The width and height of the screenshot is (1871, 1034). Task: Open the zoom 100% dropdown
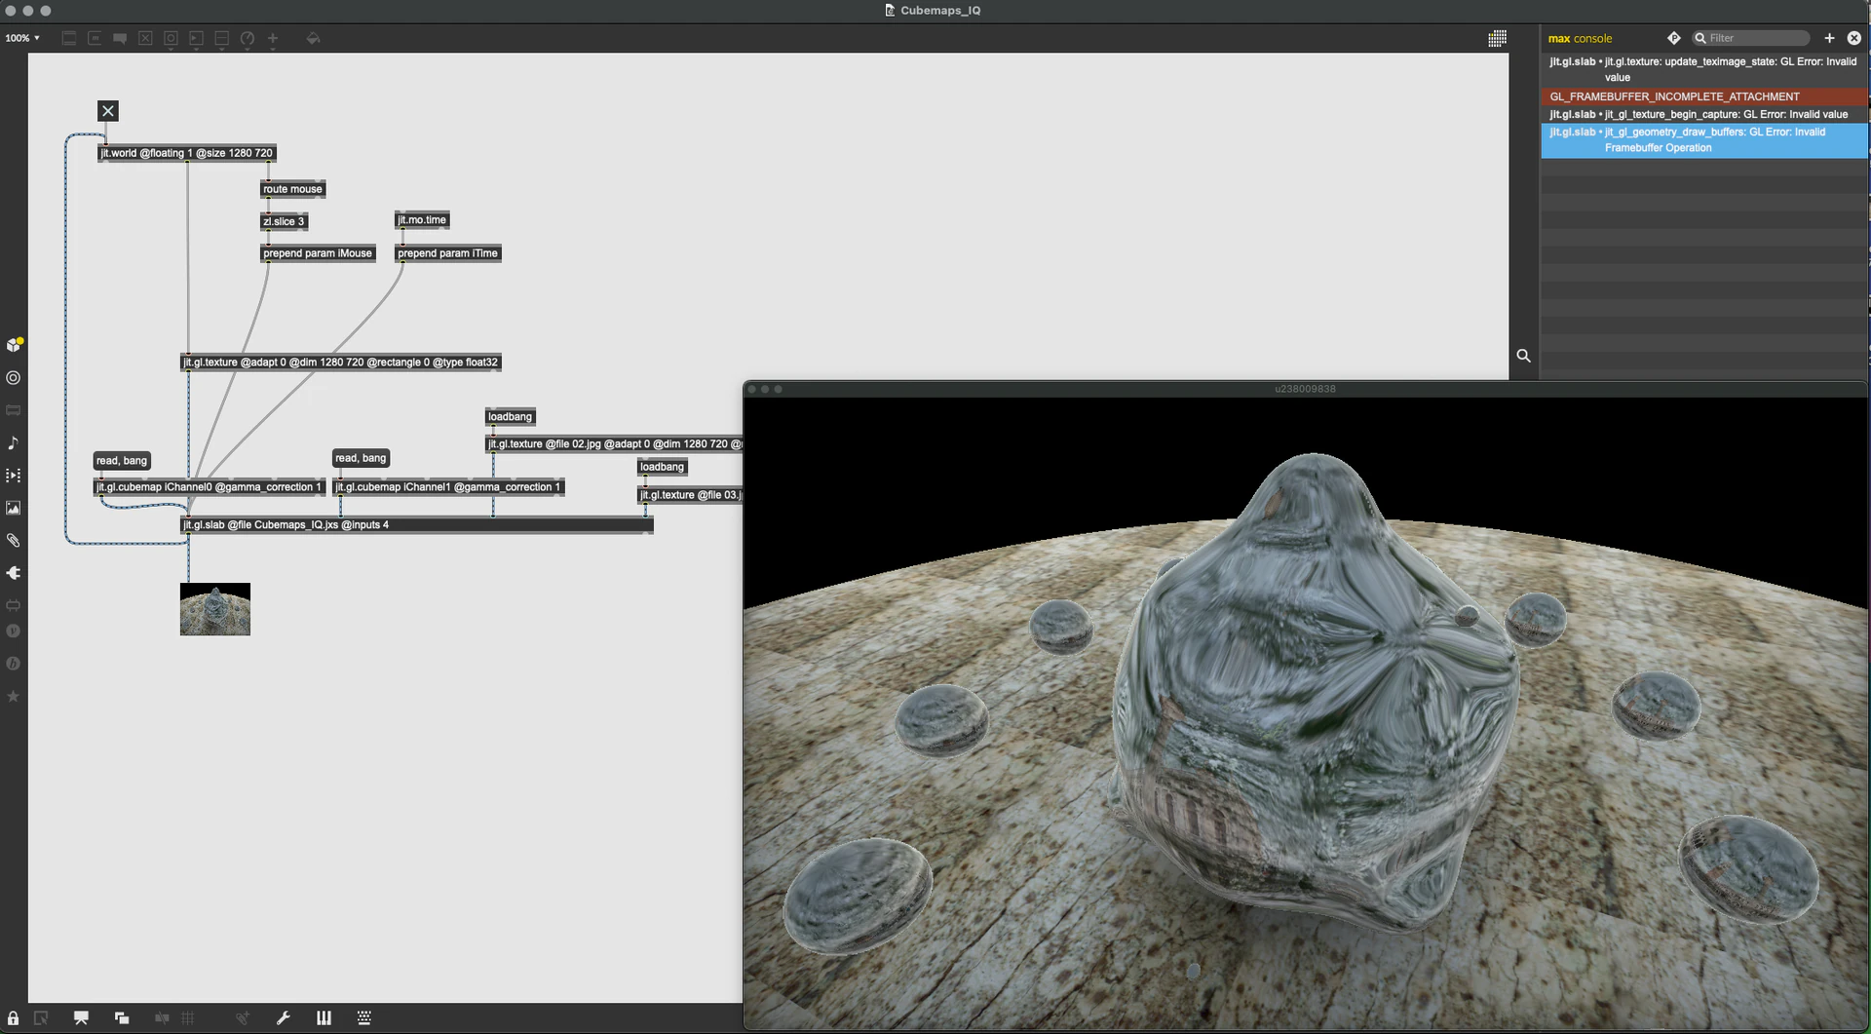click(x=22, y=38)
